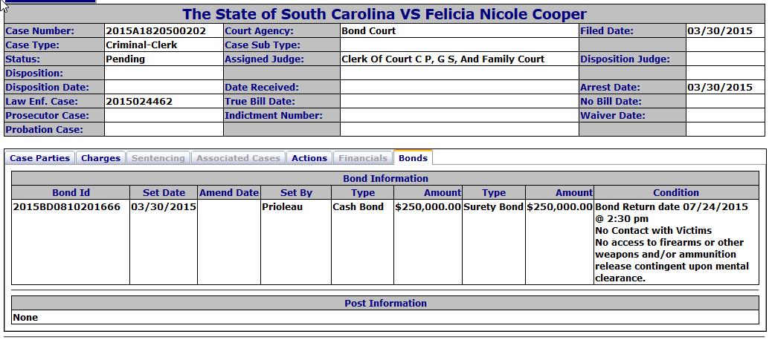This screenshot has height=340, width=772.
Task: Click law enforcement case number 2015024462
Action: pyautogui.click(x=140, y=102)
